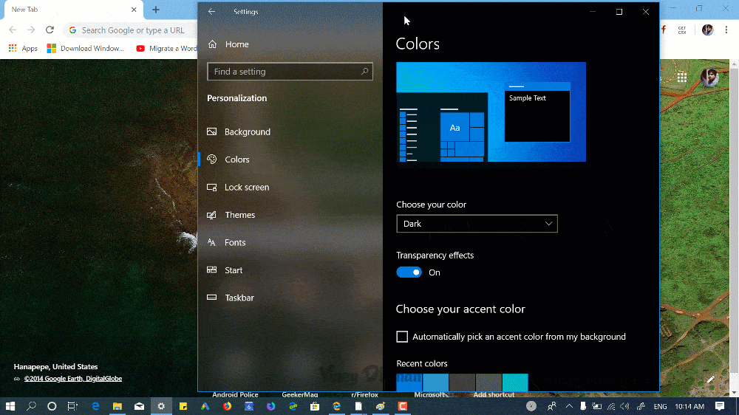Click customize pencil icon on new tab
Screen dimensions: 739x415
711,380
